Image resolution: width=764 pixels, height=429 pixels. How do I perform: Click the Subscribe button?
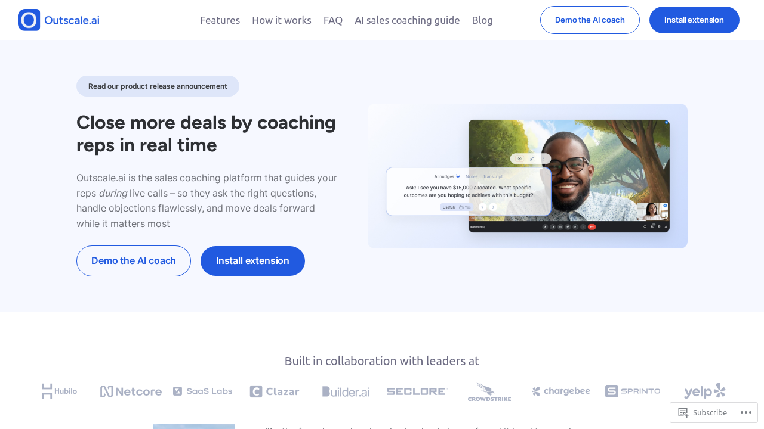coord(703,412)
